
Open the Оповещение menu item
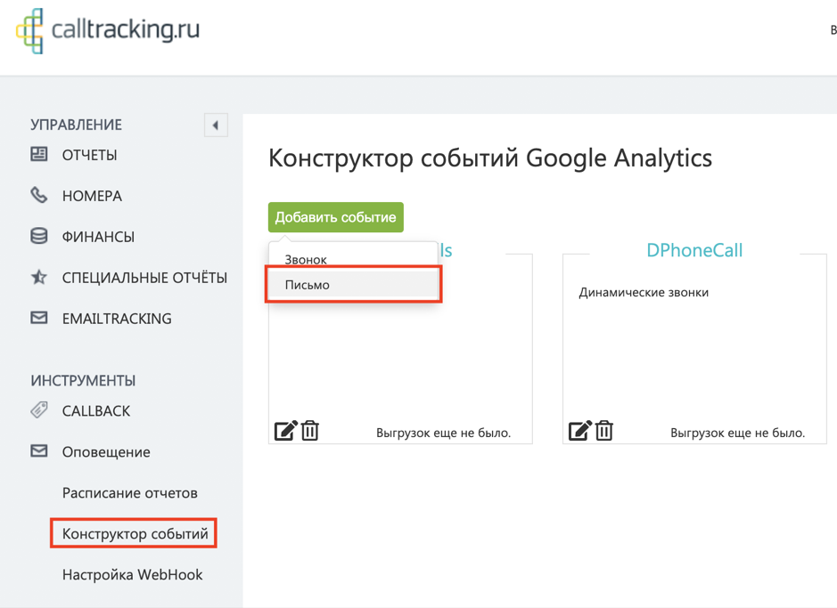106,452
